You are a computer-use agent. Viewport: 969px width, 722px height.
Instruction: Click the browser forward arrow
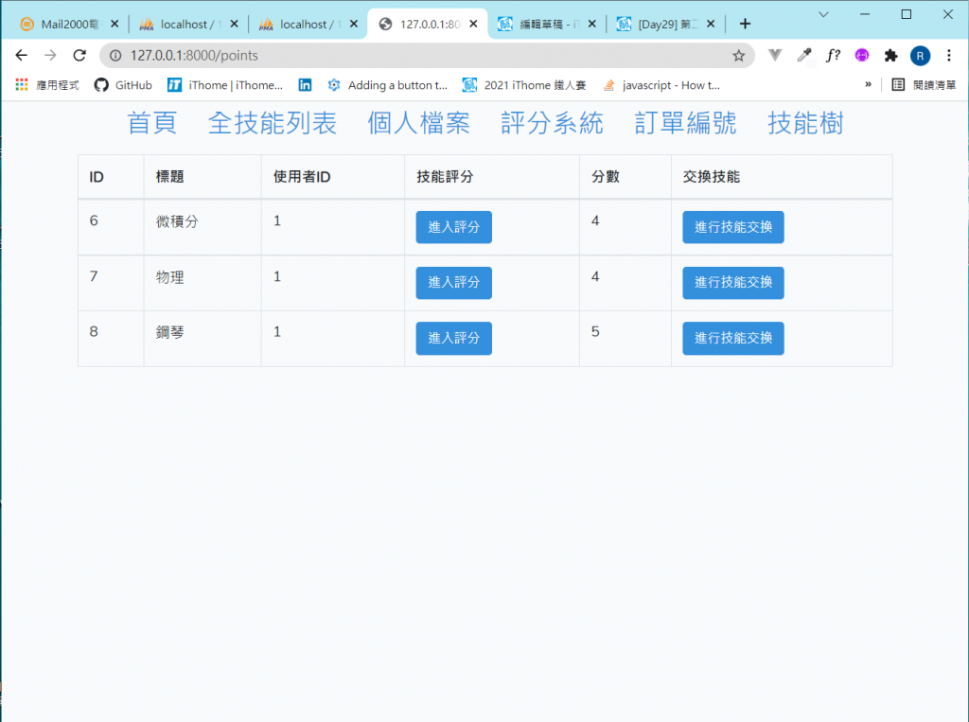point(50,56)
